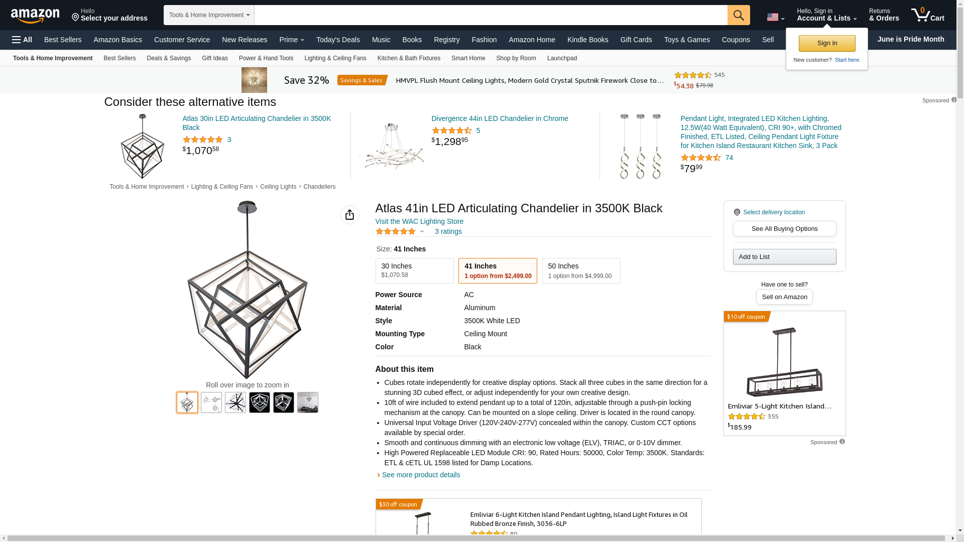Click the orange search magnifier button
This screenshot has width=964, height=542.
(x=738, y=15)
